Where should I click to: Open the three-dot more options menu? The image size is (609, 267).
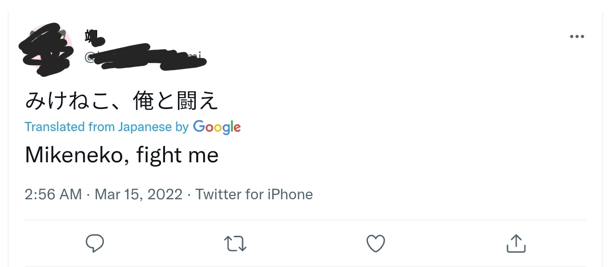(576, 37)
